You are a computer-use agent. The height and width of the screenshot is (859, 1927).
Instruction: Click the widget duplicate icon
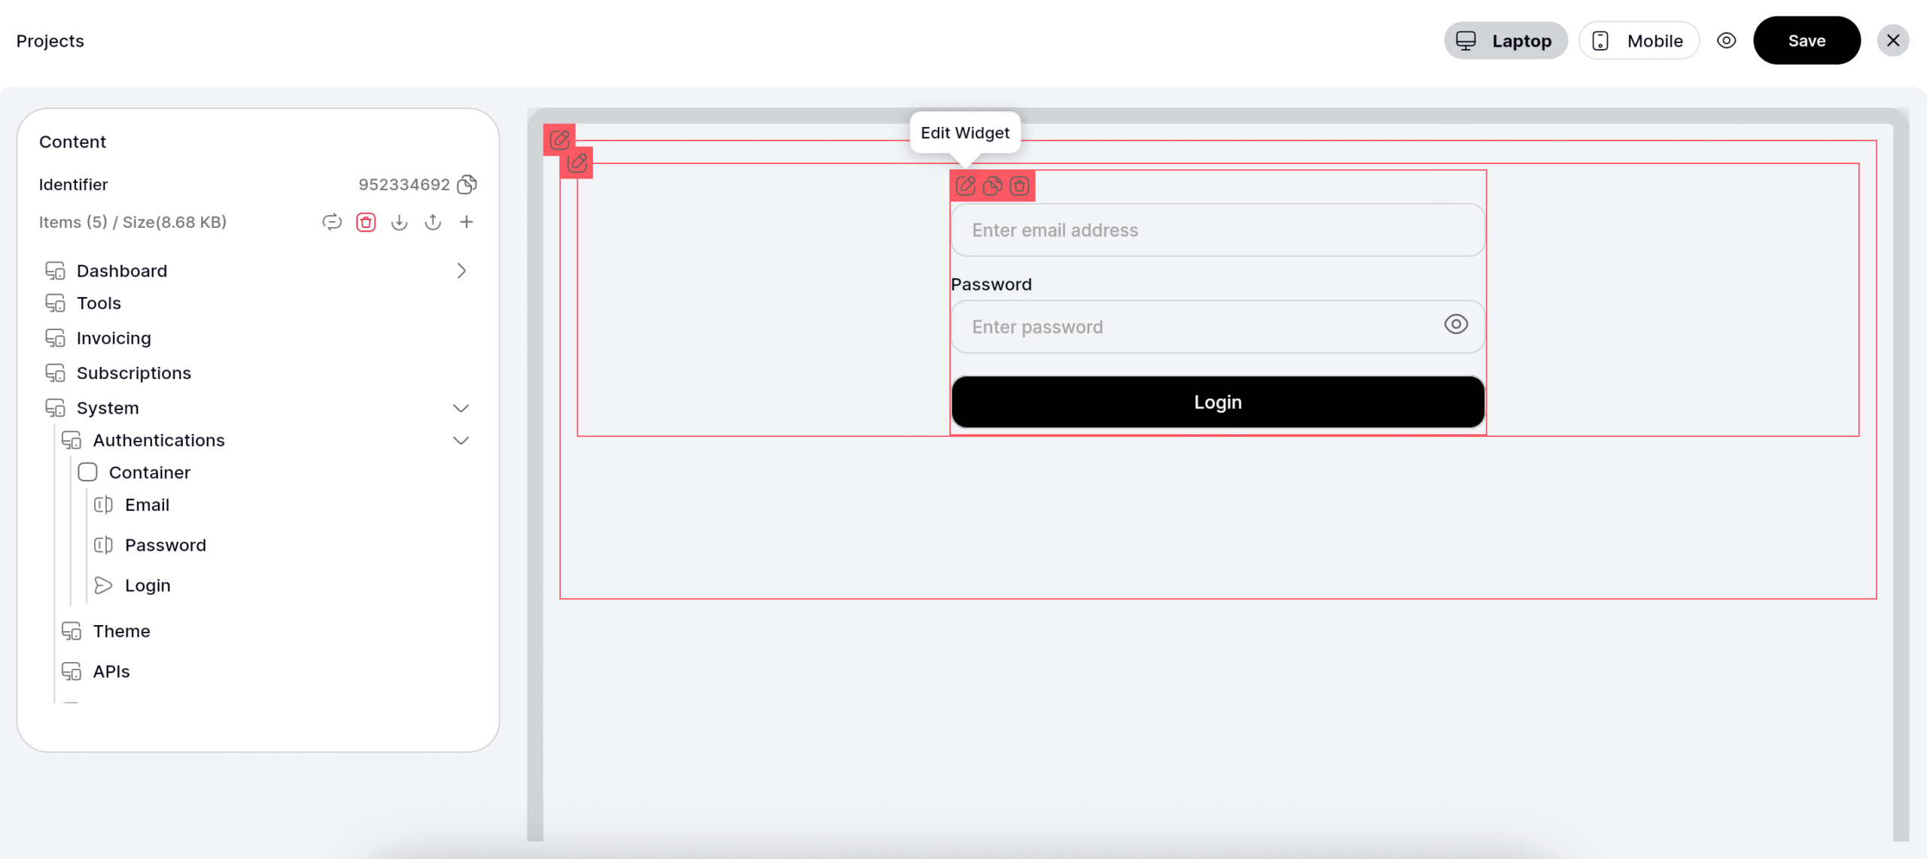[992, 186]
